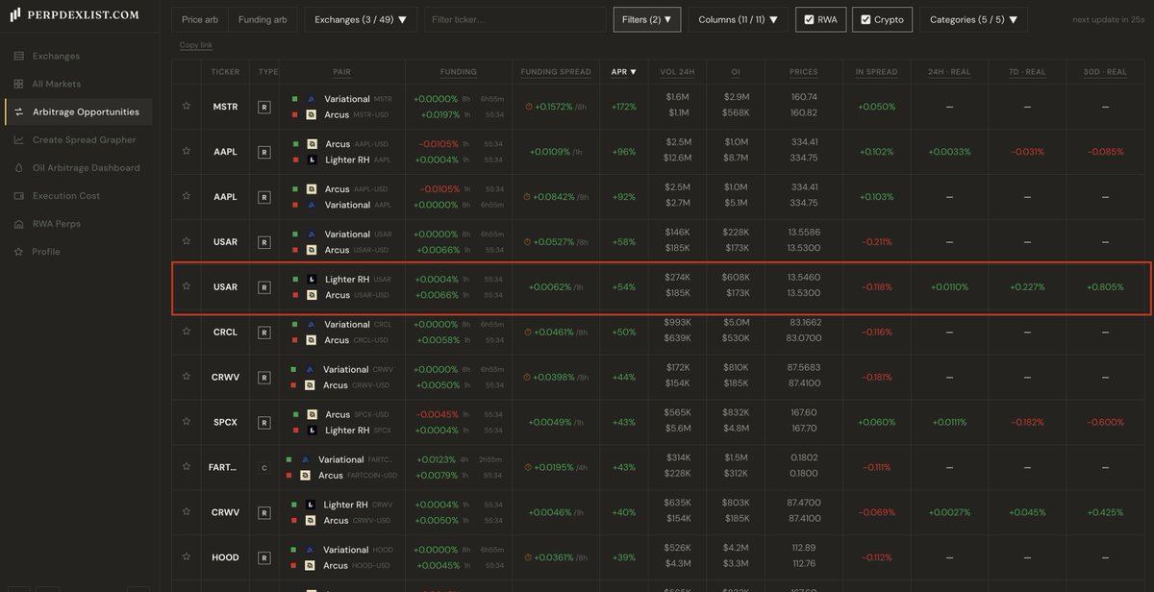Open the Exchanges sidebar page
Image resolution: width=1154 pixels, height=592 pixels.
[x=56, y=56]
